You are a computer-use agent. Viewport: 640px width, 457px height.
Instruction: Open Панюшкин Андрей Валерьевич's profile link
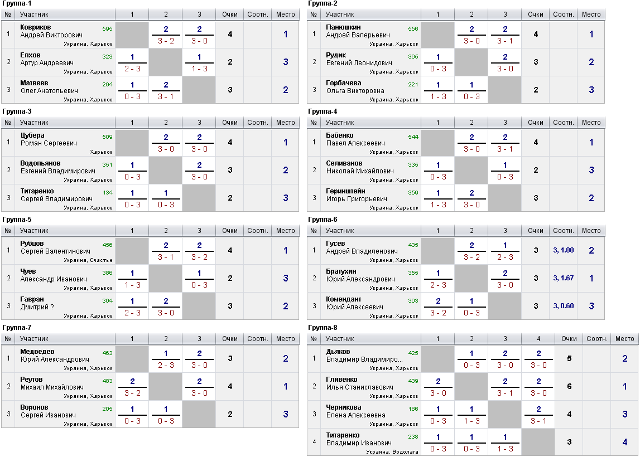tap(358, 31)
